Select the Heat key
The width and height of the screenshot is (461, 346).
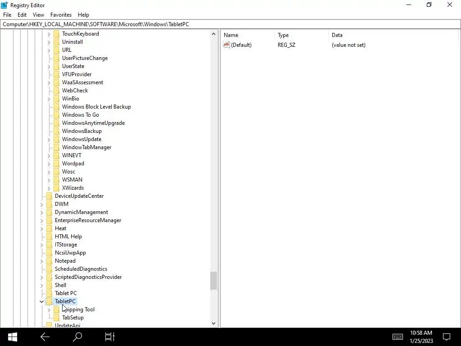point(61,228)
